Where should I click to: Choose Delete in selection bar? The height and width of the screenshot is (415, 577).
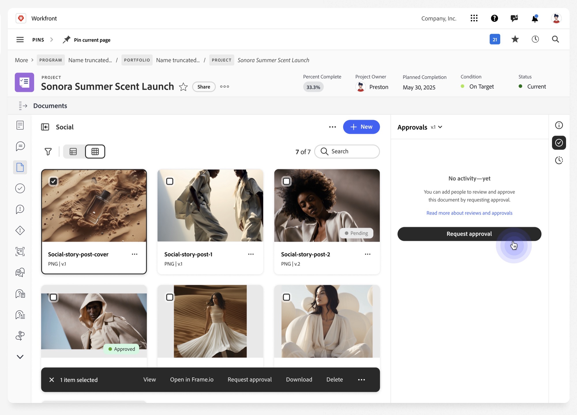[334, 380]
